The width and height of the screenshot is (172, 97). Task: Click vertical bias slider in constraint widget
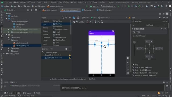[134, 42]
